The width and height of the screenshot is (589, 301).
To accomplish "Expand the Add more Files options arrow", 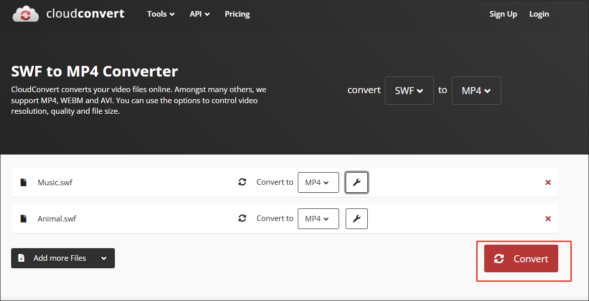I will [x=104, y=258].
